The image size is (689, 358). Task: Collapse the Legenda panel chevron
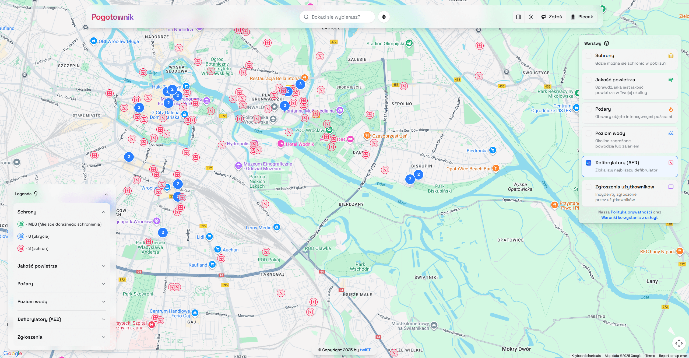[x=106, y=194]
